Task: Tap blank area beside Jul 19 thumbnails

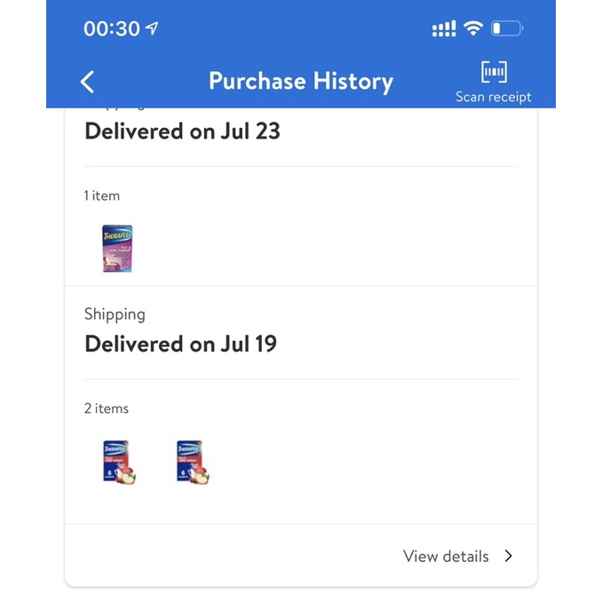Action: (373, 462)
